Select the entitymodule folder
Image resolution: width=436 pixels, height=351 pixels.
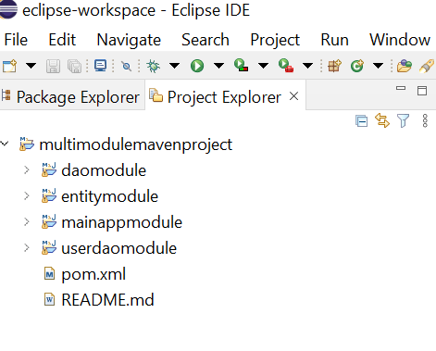click(109, 196)
